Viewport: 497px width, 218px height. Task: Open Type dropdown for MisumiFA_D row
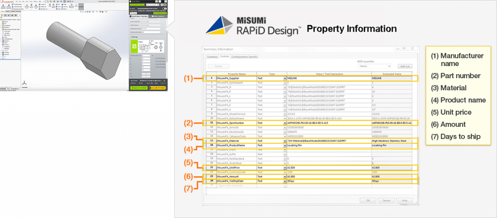tap(284, 87)
